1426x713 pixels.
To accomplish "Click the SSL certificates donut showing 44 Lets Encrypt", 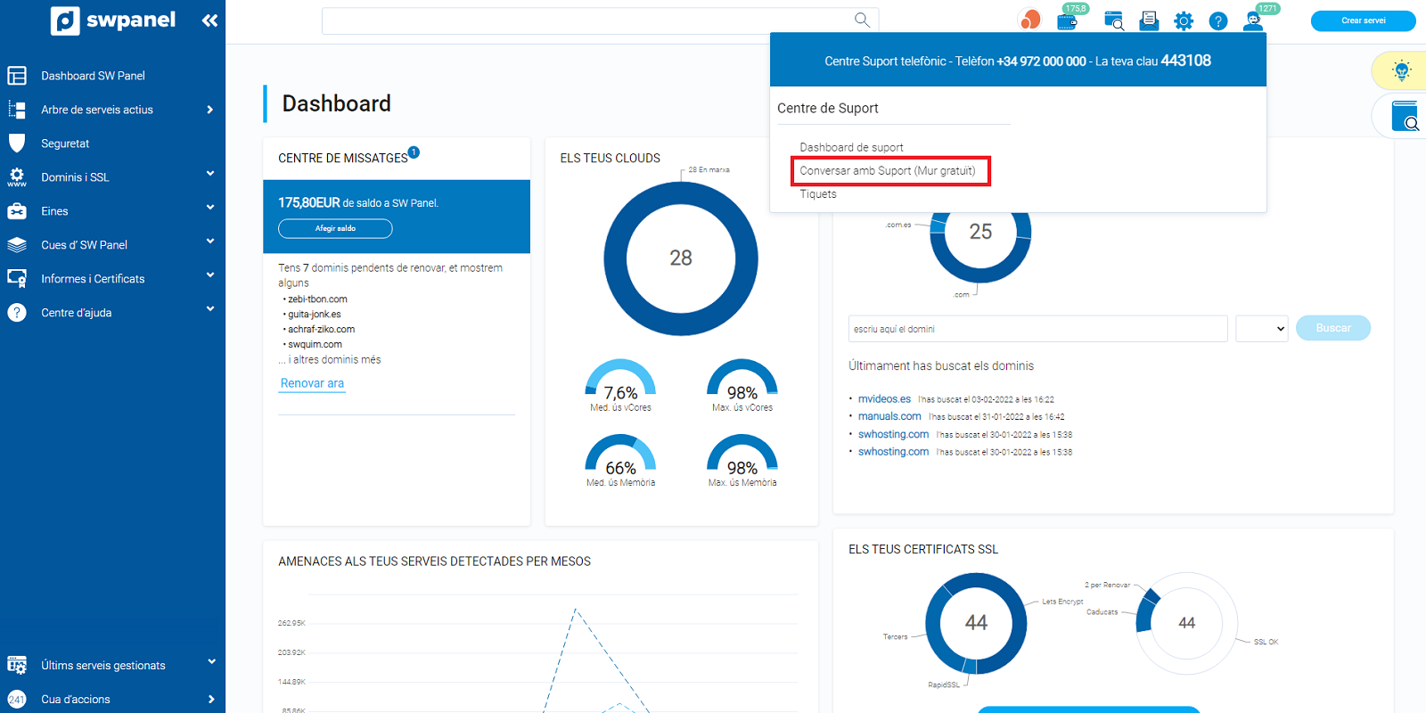I will click(x=976, y=623).
